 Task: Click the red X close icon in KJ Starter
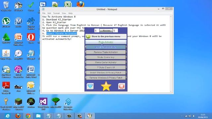pyautogui.click(x=122, y=86)
